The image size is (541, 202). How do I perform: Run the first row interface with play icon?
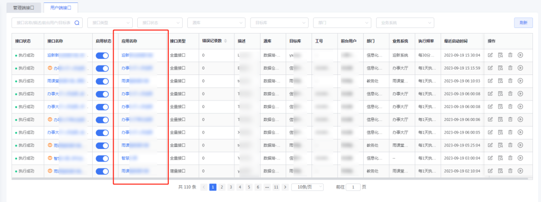point(520,54)
